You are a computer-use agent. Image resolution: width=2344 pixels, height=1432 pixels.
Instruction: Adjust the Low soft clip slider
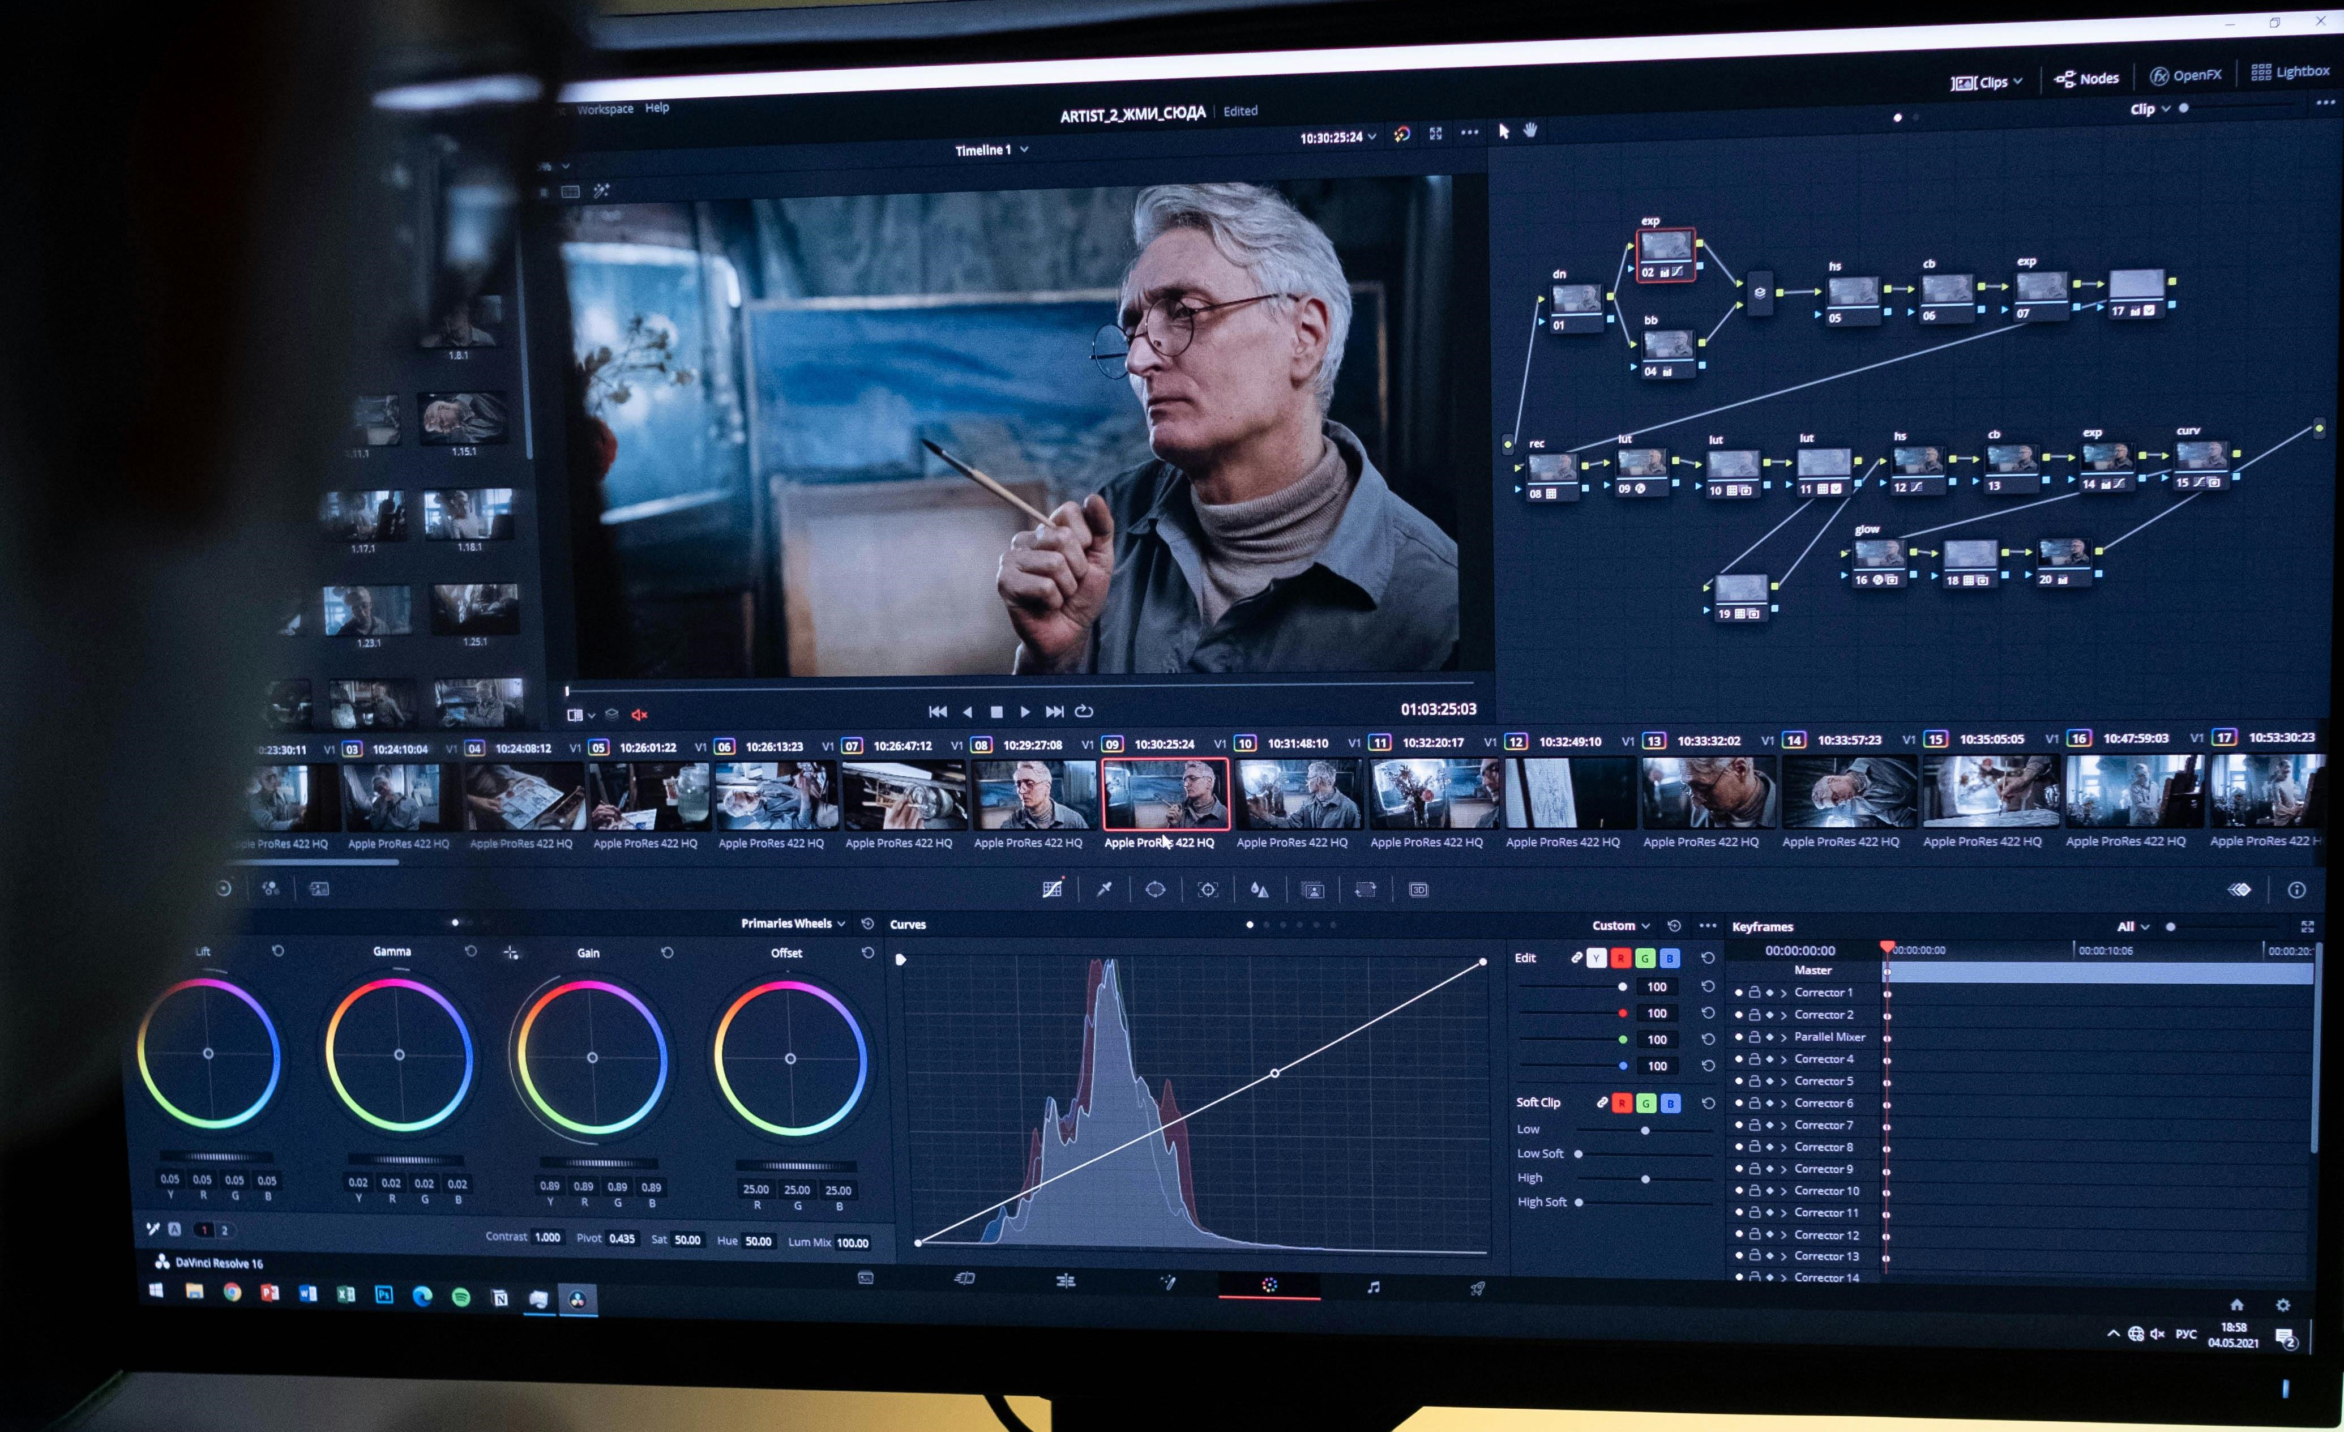pyautogui.click(x=1645, y=1130)
